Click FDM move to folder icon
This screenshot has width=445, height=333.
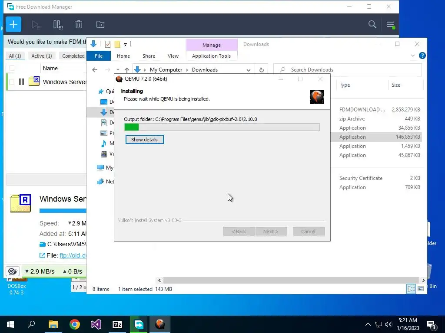100,24
